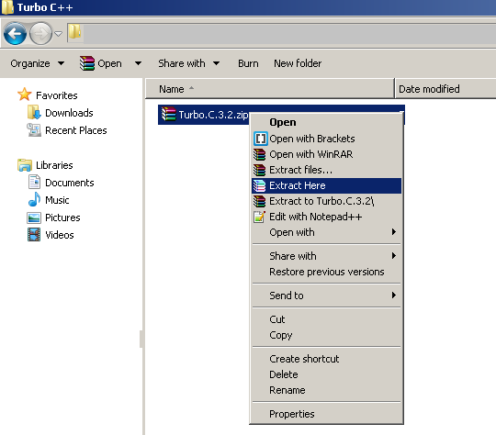The width and height of the screenshot is (496, 435).
Task: Click WinRAR icon beside Extract files...
Action: pos(259,170)
